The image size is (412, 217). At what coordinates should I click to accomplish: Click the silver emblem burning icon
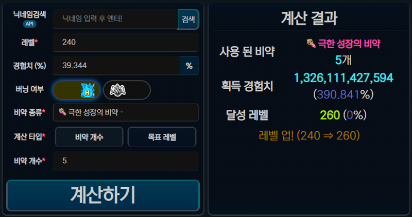tap(117, 90)
